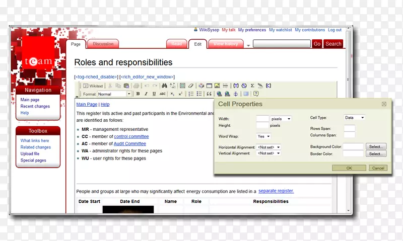
Task: Apply subscript formatting
Action: (x=172, y=94)
